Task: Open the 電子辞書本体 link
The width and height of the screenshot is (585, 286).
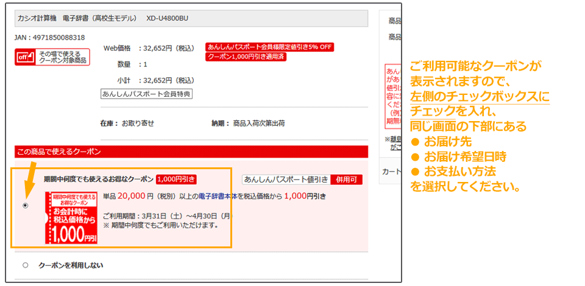Action: pyautogui.click(x=218, y=197)
